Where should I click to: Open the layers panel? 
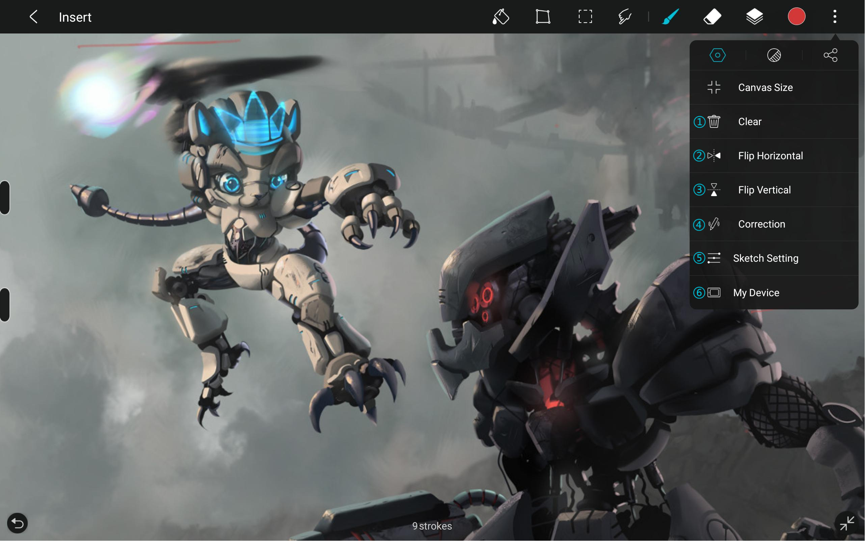pyautogui.click(x=755, y=17)
